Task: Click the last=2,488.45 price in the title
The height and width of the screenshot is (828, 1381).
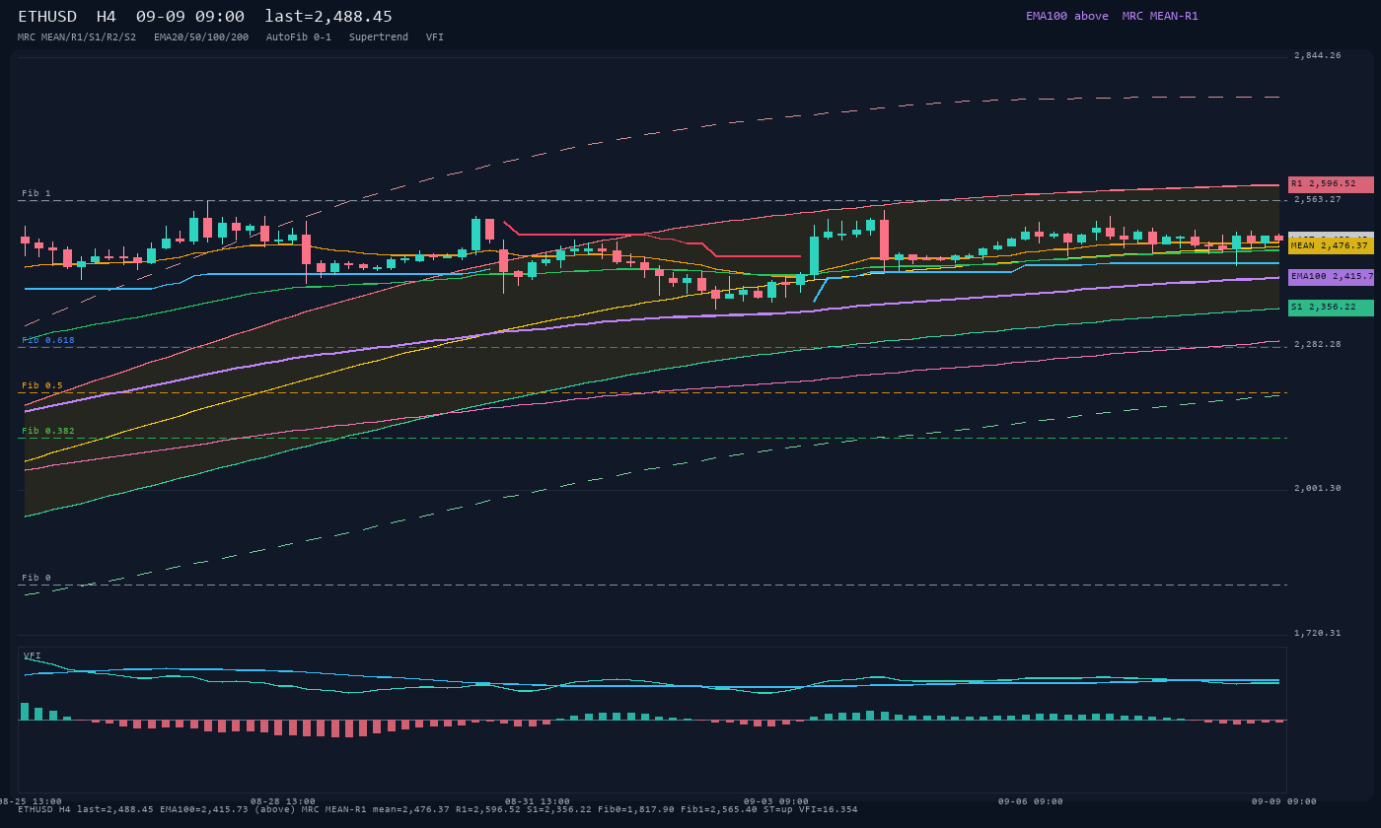Action: click(x=328, y=17)
